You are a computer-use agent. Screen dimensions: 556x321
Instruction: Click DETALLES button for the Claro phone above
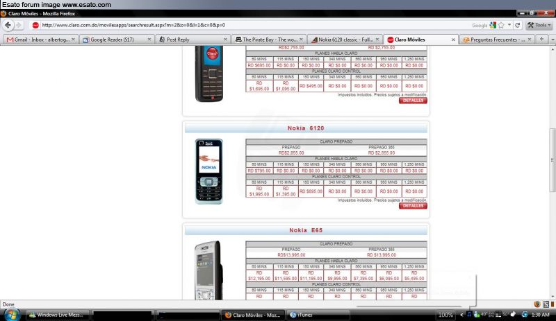click(x=413, y=101)
